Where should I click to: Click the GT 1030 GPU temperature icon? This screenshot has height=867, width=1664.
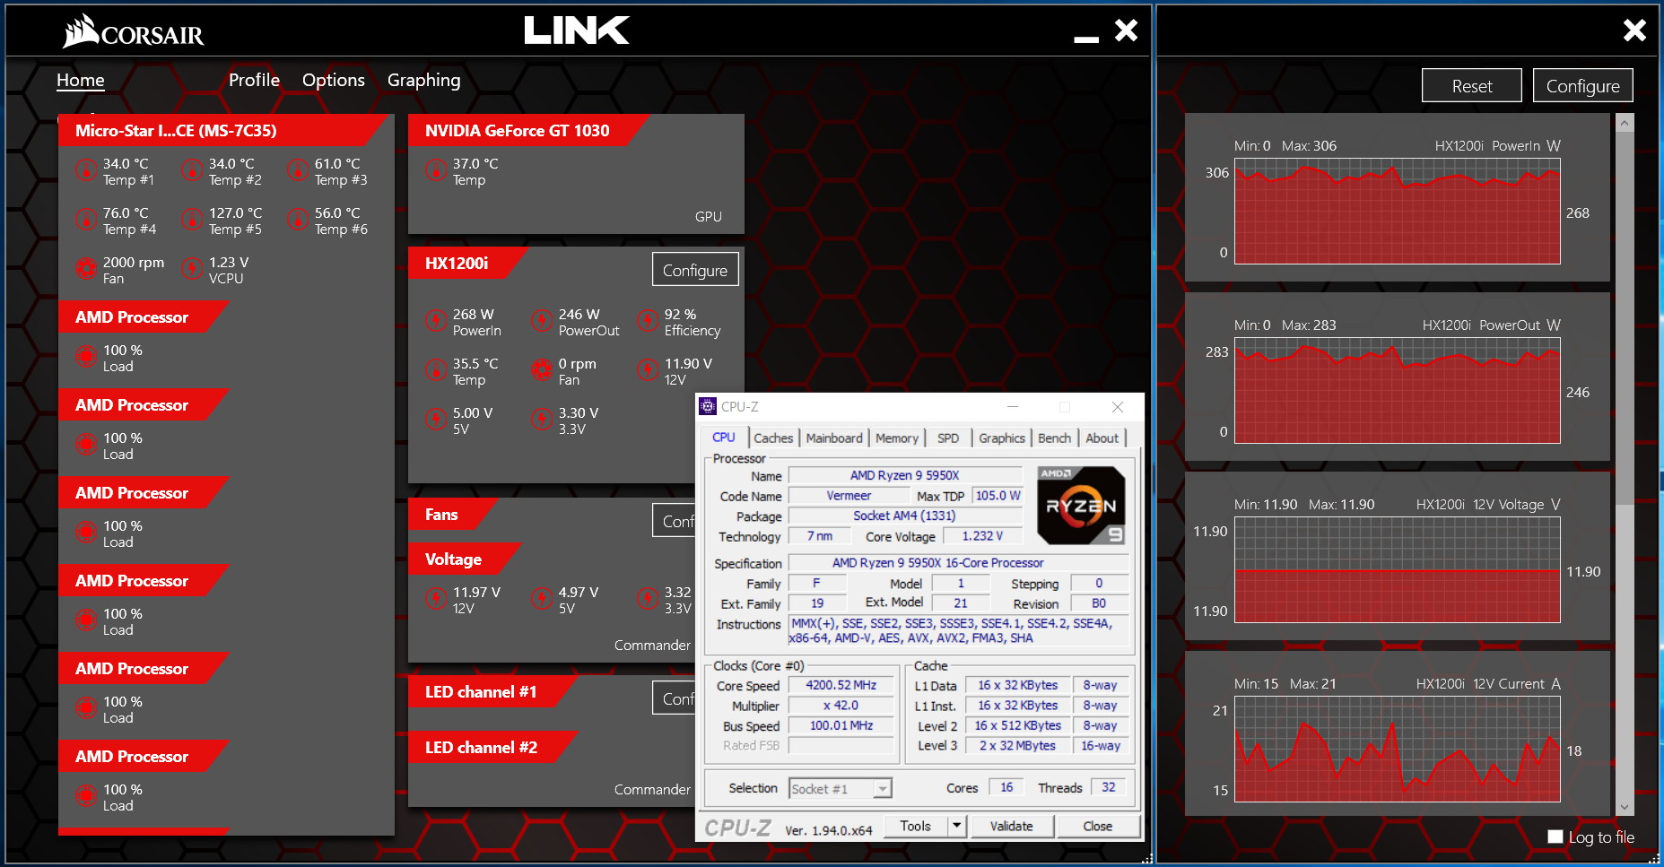click(x=435, y=169)
